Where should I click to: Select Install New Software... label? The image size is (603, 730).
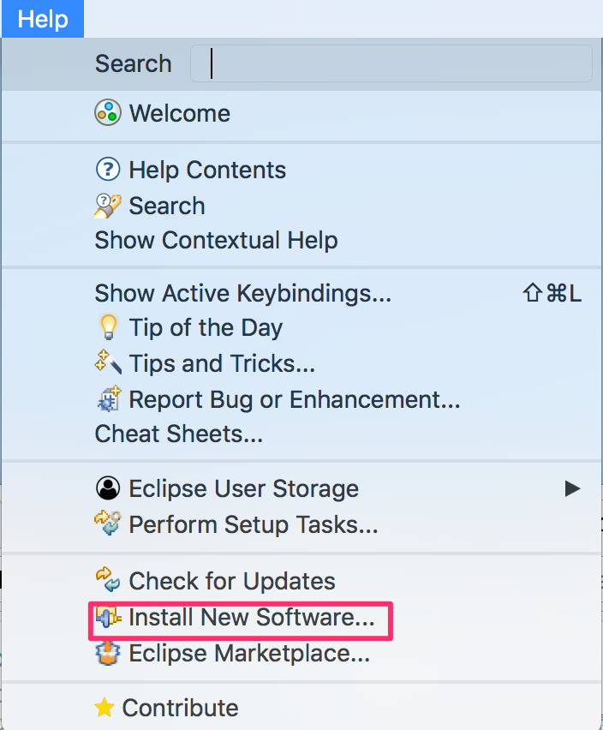pyautogui.click(x=252, y=618)
